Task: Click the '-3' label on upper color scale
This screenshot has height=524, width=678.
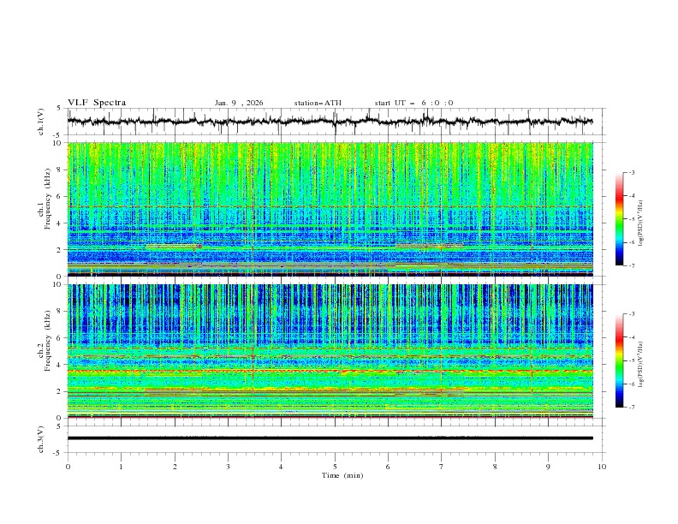Action: 632,173
